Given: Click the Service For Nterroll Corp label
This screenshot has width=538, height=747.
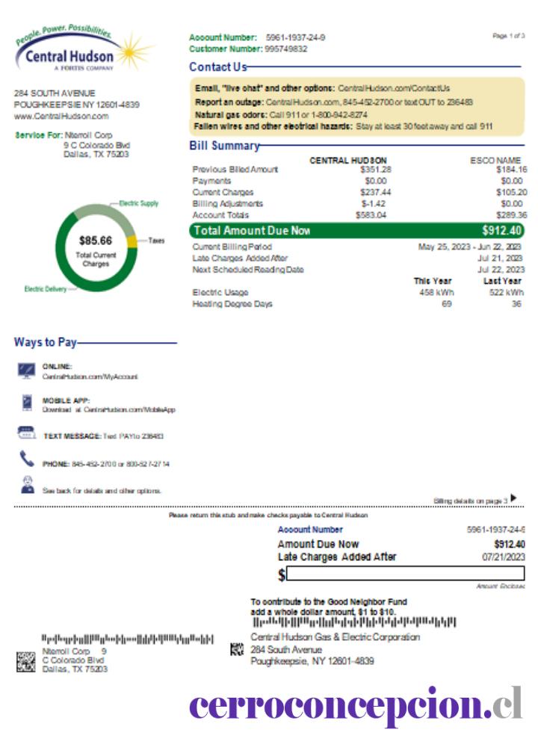Looking at the screenshot, I should [x=64, y=135].
